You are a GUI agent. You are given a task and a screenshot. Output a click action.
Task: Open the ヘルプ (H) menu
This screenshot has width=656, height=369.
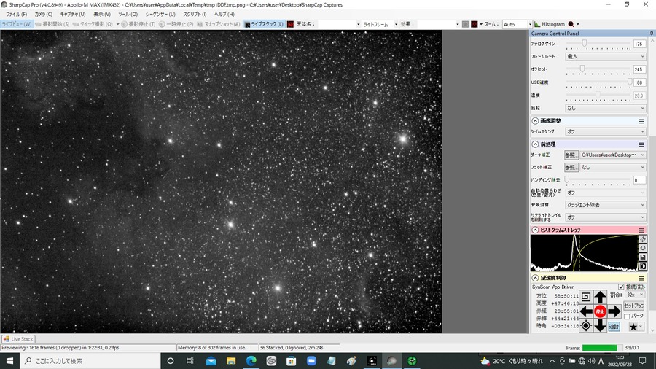(x=224, y=15)
